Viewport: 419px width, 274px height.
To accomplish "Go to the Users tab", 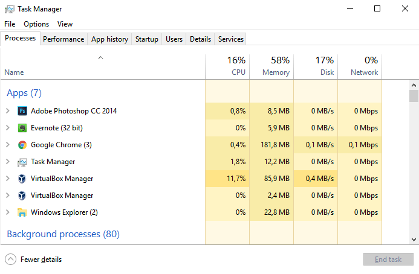I will tap(174, 39).
